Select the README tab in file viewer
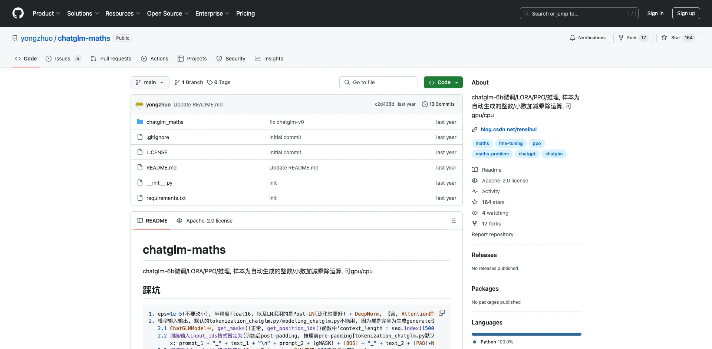712x349 pixels. (152, 221)
